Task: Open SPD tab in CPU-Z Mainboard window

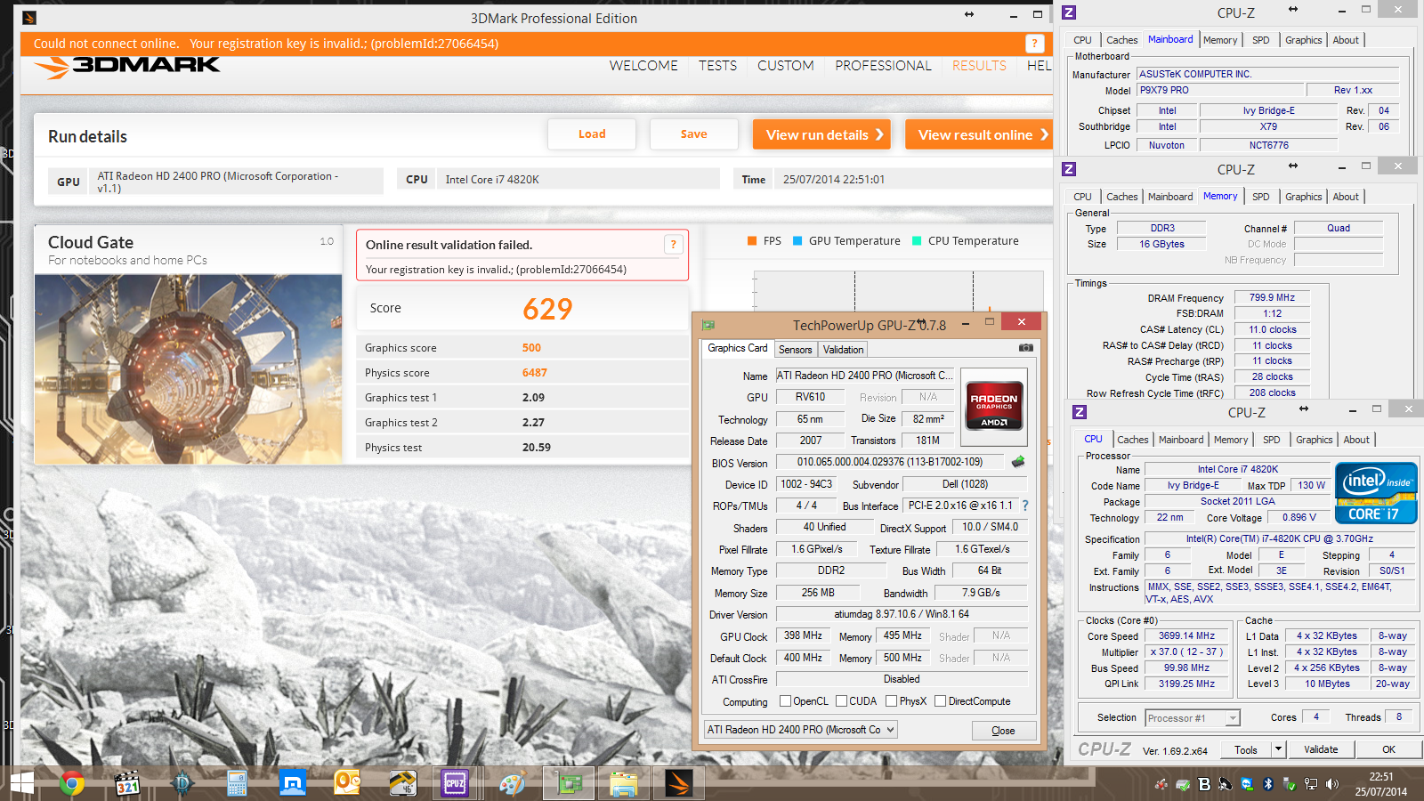Action: pos(1260,40)
